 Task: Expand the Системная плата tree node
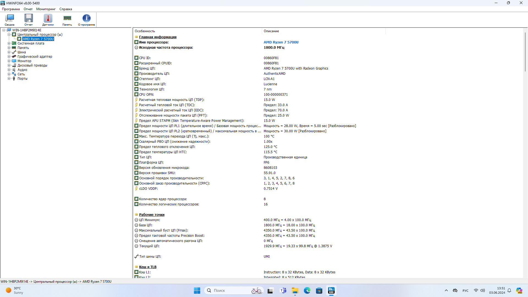[x=9, y=43]
